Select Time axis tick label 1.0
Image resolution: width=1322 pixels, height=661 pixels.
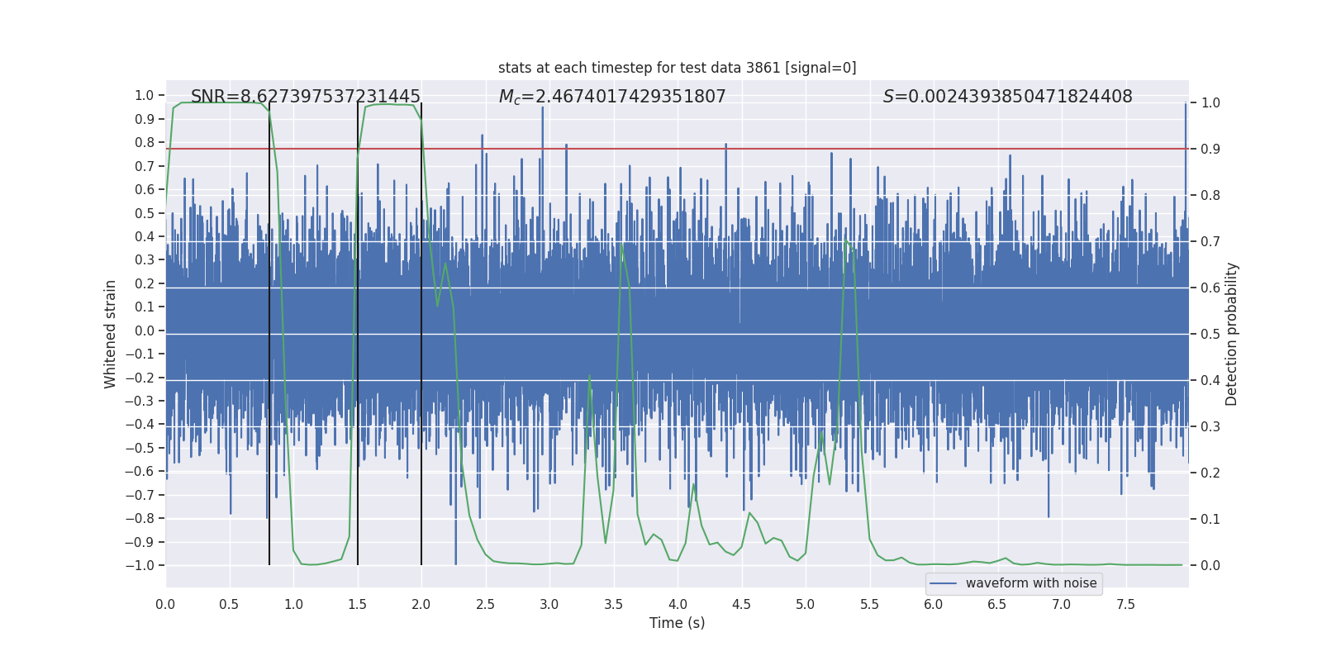click(x=293, y=604)
